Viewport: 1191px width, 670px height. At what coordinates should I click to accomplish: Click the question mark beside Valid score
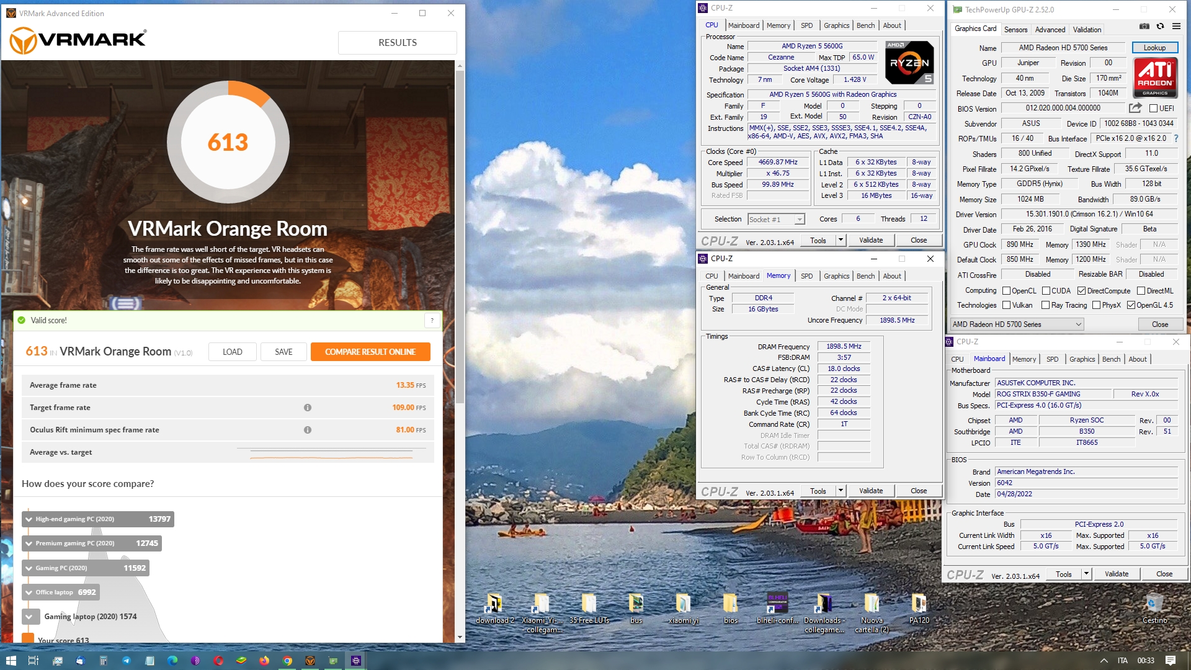pos(432,321)
